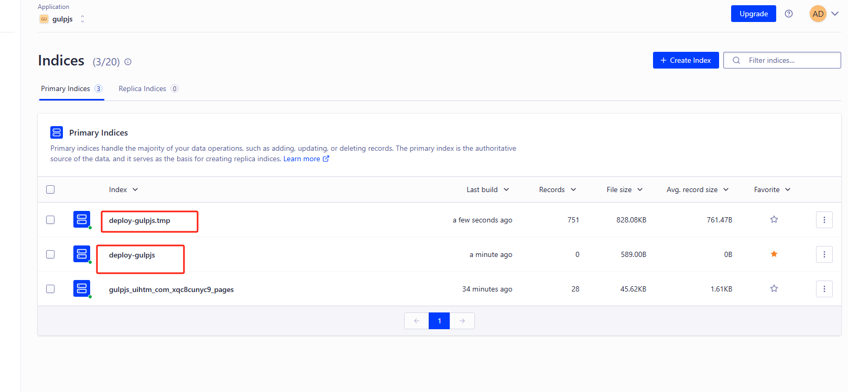The image size is (848, 392).
Task: Check the select-all indices checkbox in header
Action: tap(50, 189)
